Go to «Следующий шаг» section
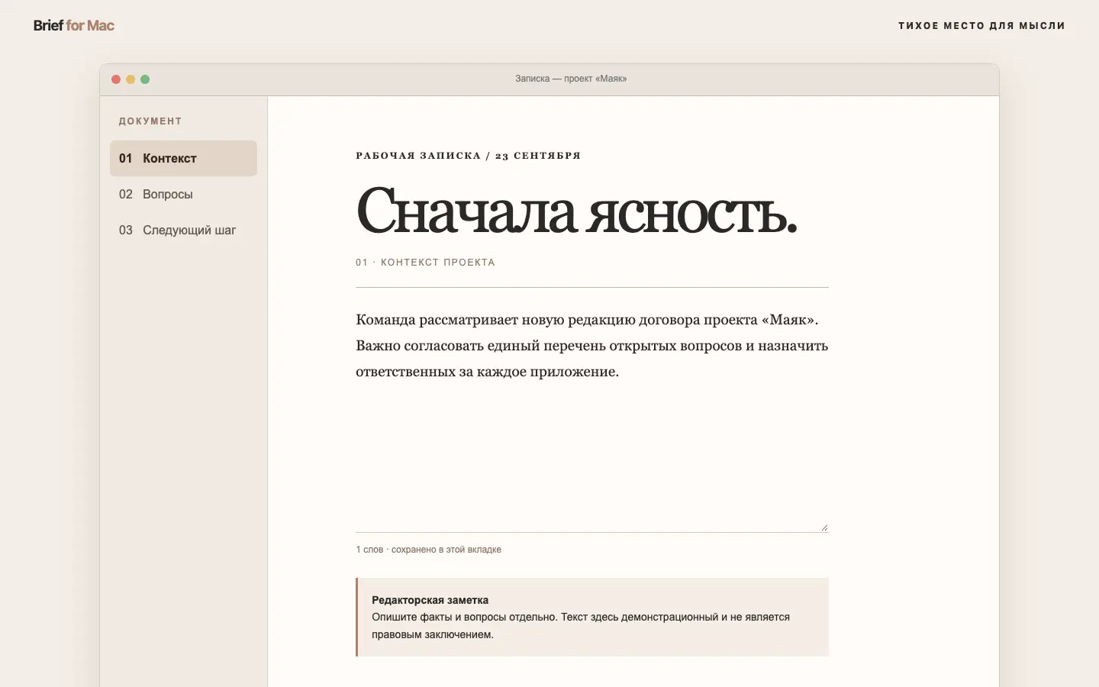 [183, 230]
